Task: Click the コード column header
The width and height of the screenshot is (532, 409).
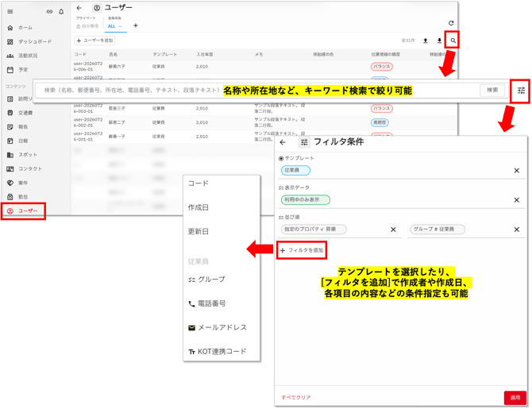Action: coord(80,55)
